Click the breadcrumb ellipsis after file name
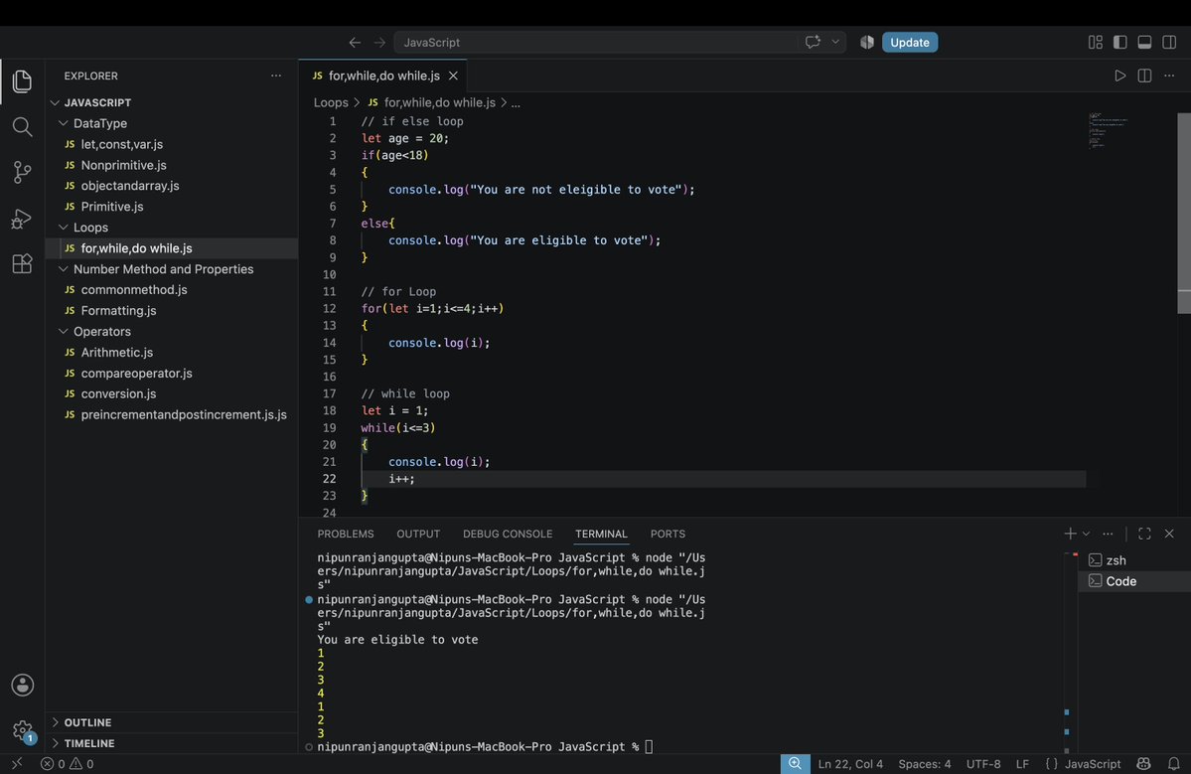This screenshot has width=1191, height=774. click(x=516, y=102)
